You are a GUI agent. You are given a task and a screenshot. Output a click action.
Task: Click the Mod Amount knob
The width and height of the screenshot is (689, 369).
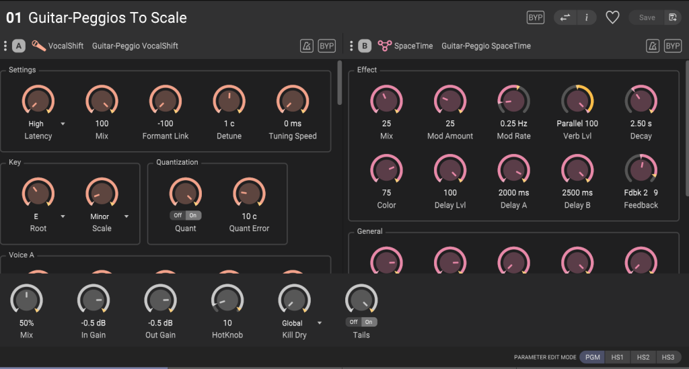[450, 100]
